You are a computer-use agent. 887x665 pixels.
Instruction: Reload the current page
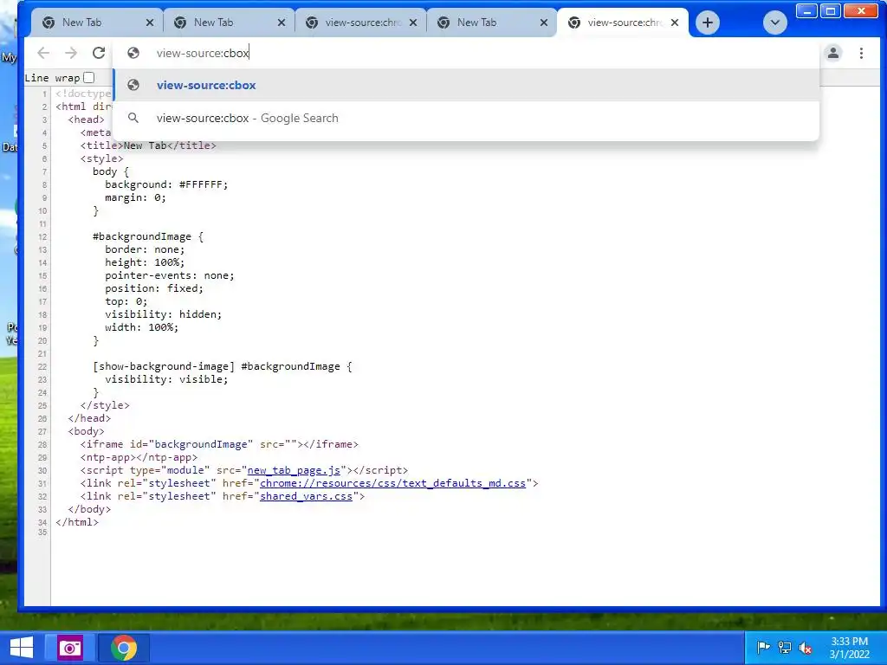[x=99, y=53]
